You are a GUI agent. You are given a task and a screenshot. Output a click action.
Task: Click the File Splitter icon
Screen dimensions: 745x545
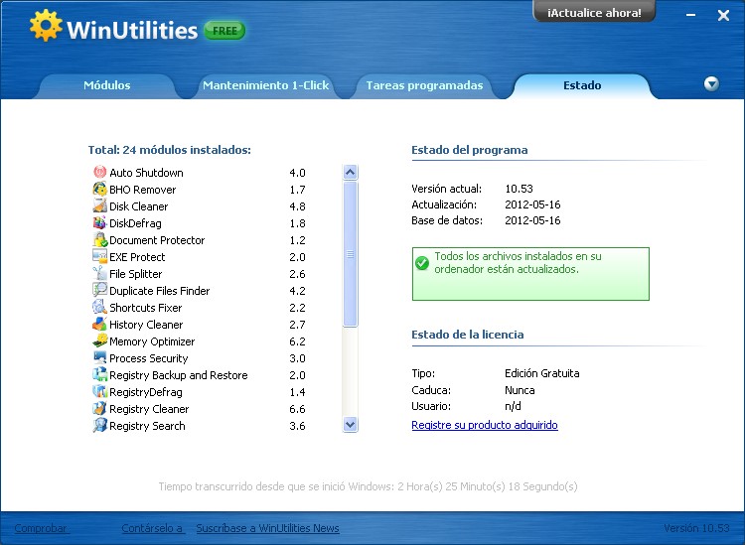coord(99,273)
